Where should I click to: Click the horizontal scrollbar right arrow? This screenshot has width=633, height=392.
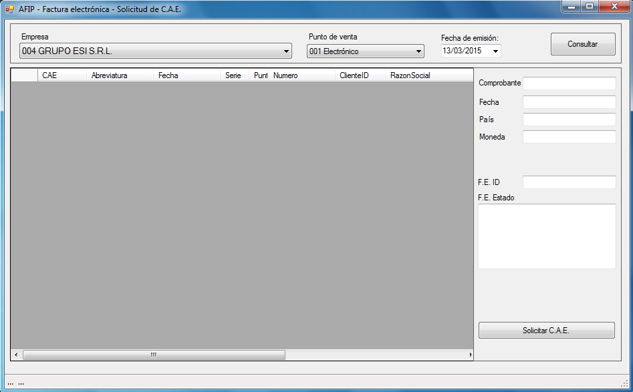(x=470, y=355)
